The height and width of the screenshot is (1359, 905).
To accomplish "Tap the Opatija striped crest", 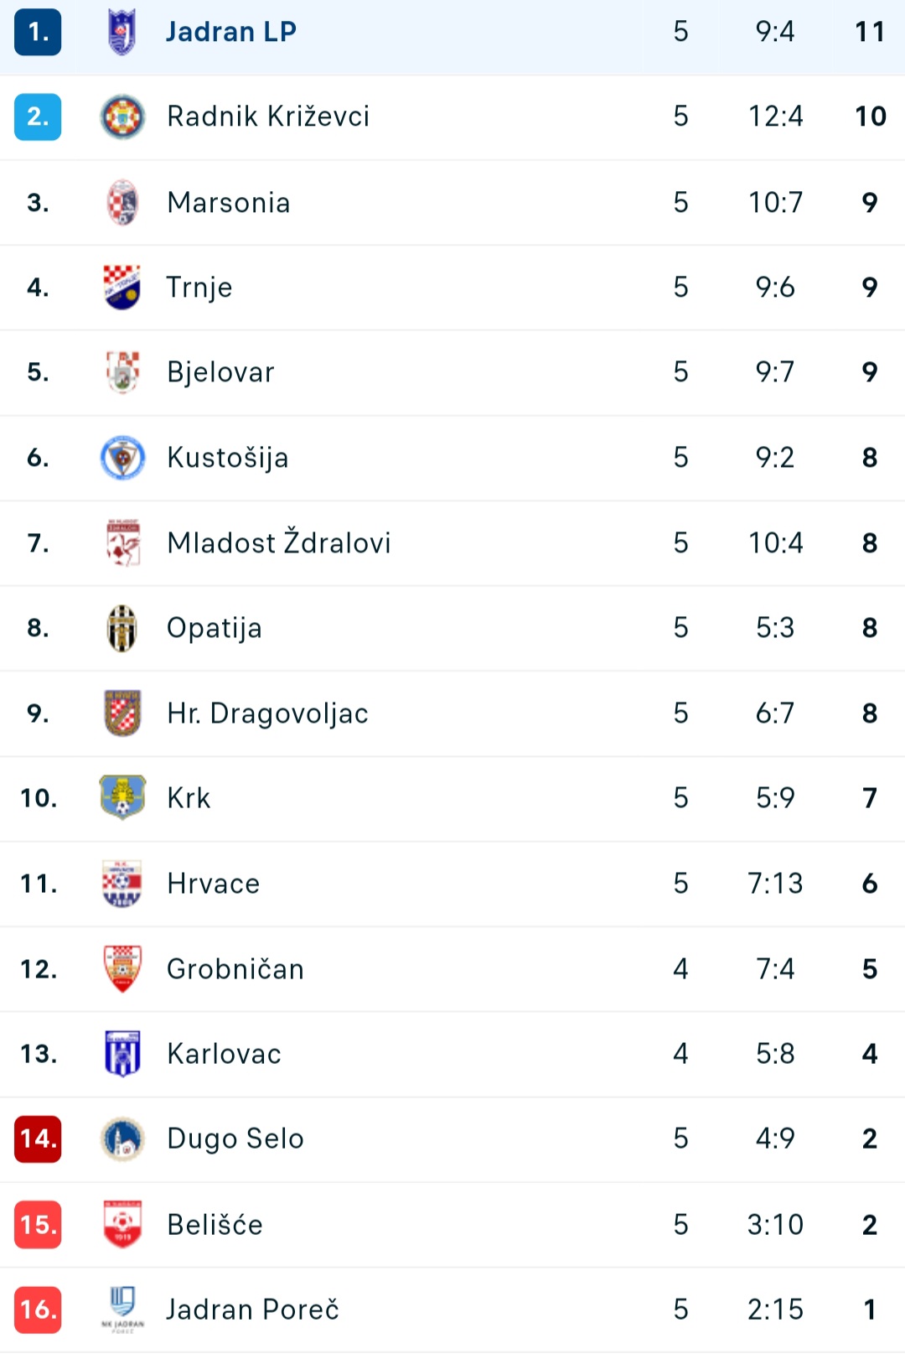I will (x=122, y=628).
